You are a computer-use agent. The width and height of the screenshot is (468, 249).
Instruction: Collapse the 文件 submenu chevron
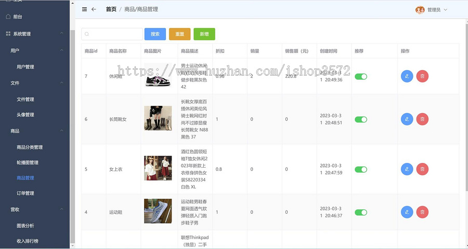pyautogui.click(x=61, y=82)
